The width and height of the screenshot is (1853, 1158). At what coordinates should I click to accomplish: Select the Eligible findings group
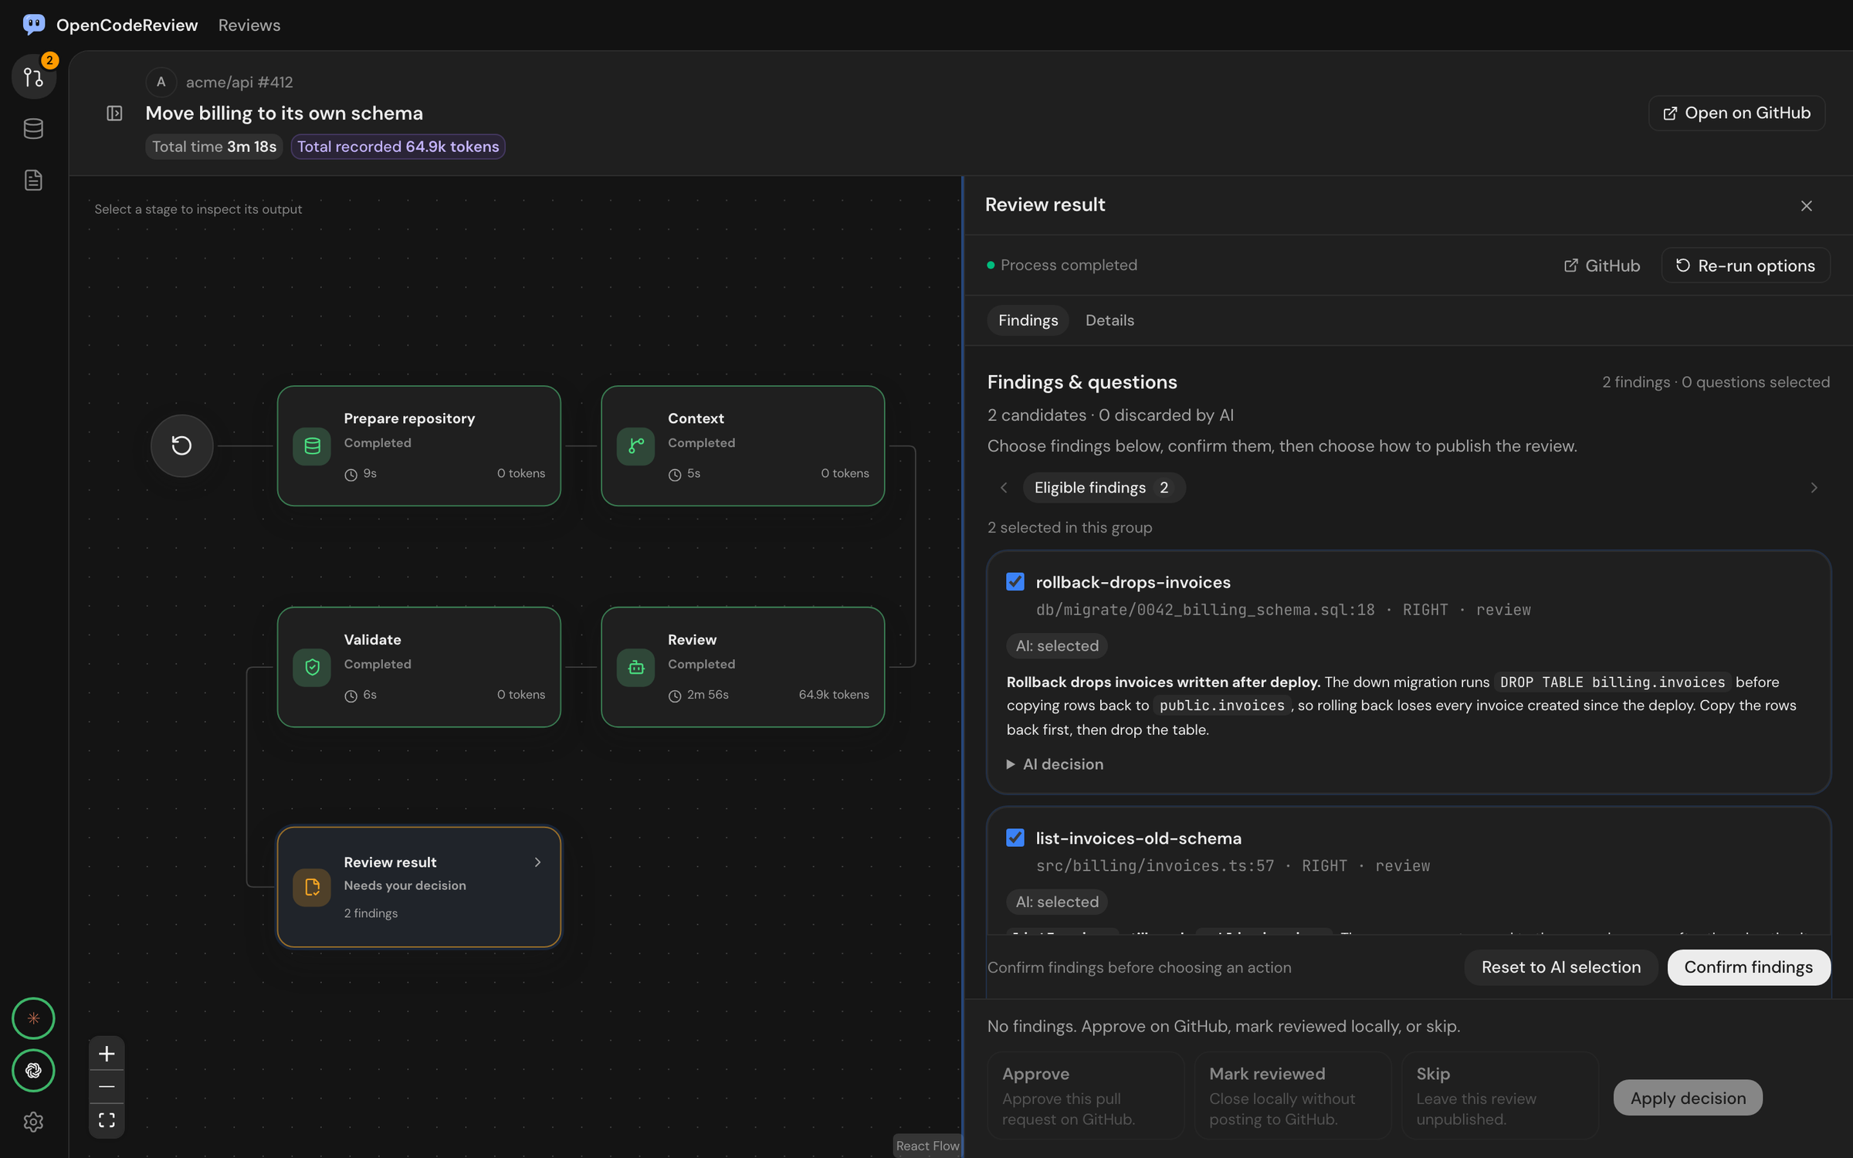[1104, 488]
